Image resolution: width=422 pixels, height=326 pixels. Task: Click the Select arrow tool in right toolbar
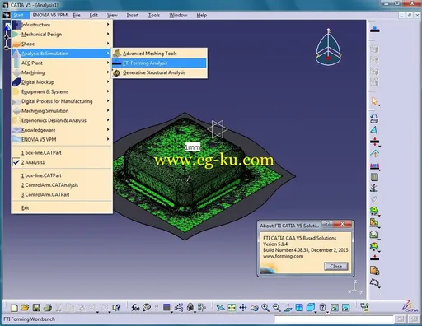click(374, 101)
